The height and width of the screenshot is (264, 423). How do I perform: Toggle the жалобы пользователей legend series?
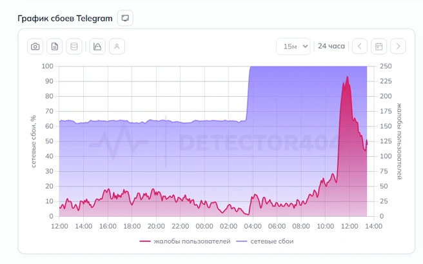185,241
